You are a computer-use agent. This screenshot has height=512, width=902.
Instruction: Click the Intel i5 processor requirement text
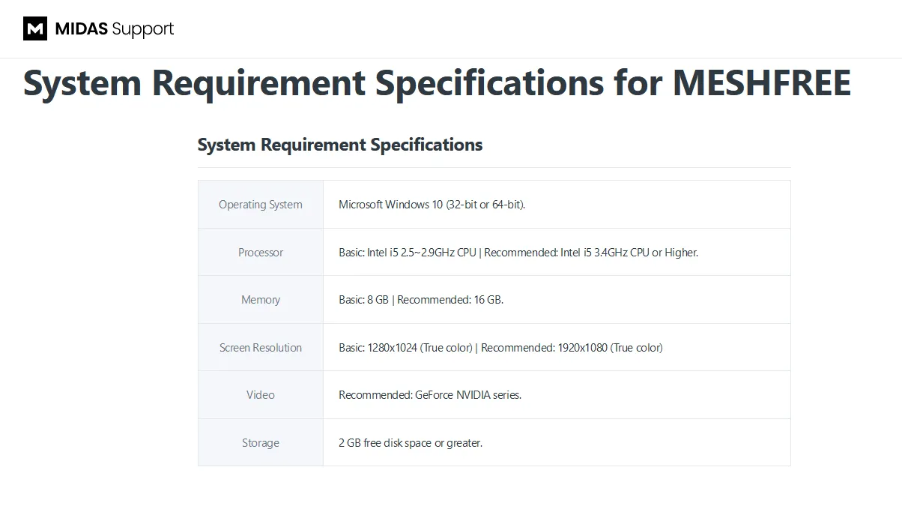[518, 253]
